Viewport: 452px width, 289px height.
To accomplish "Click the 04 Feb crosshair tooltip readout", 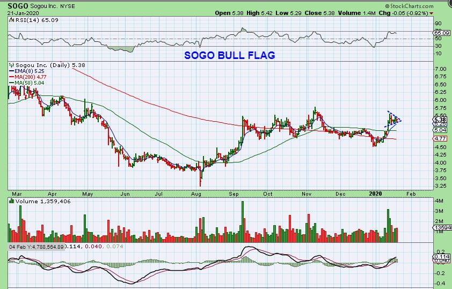I will (37, 247).
